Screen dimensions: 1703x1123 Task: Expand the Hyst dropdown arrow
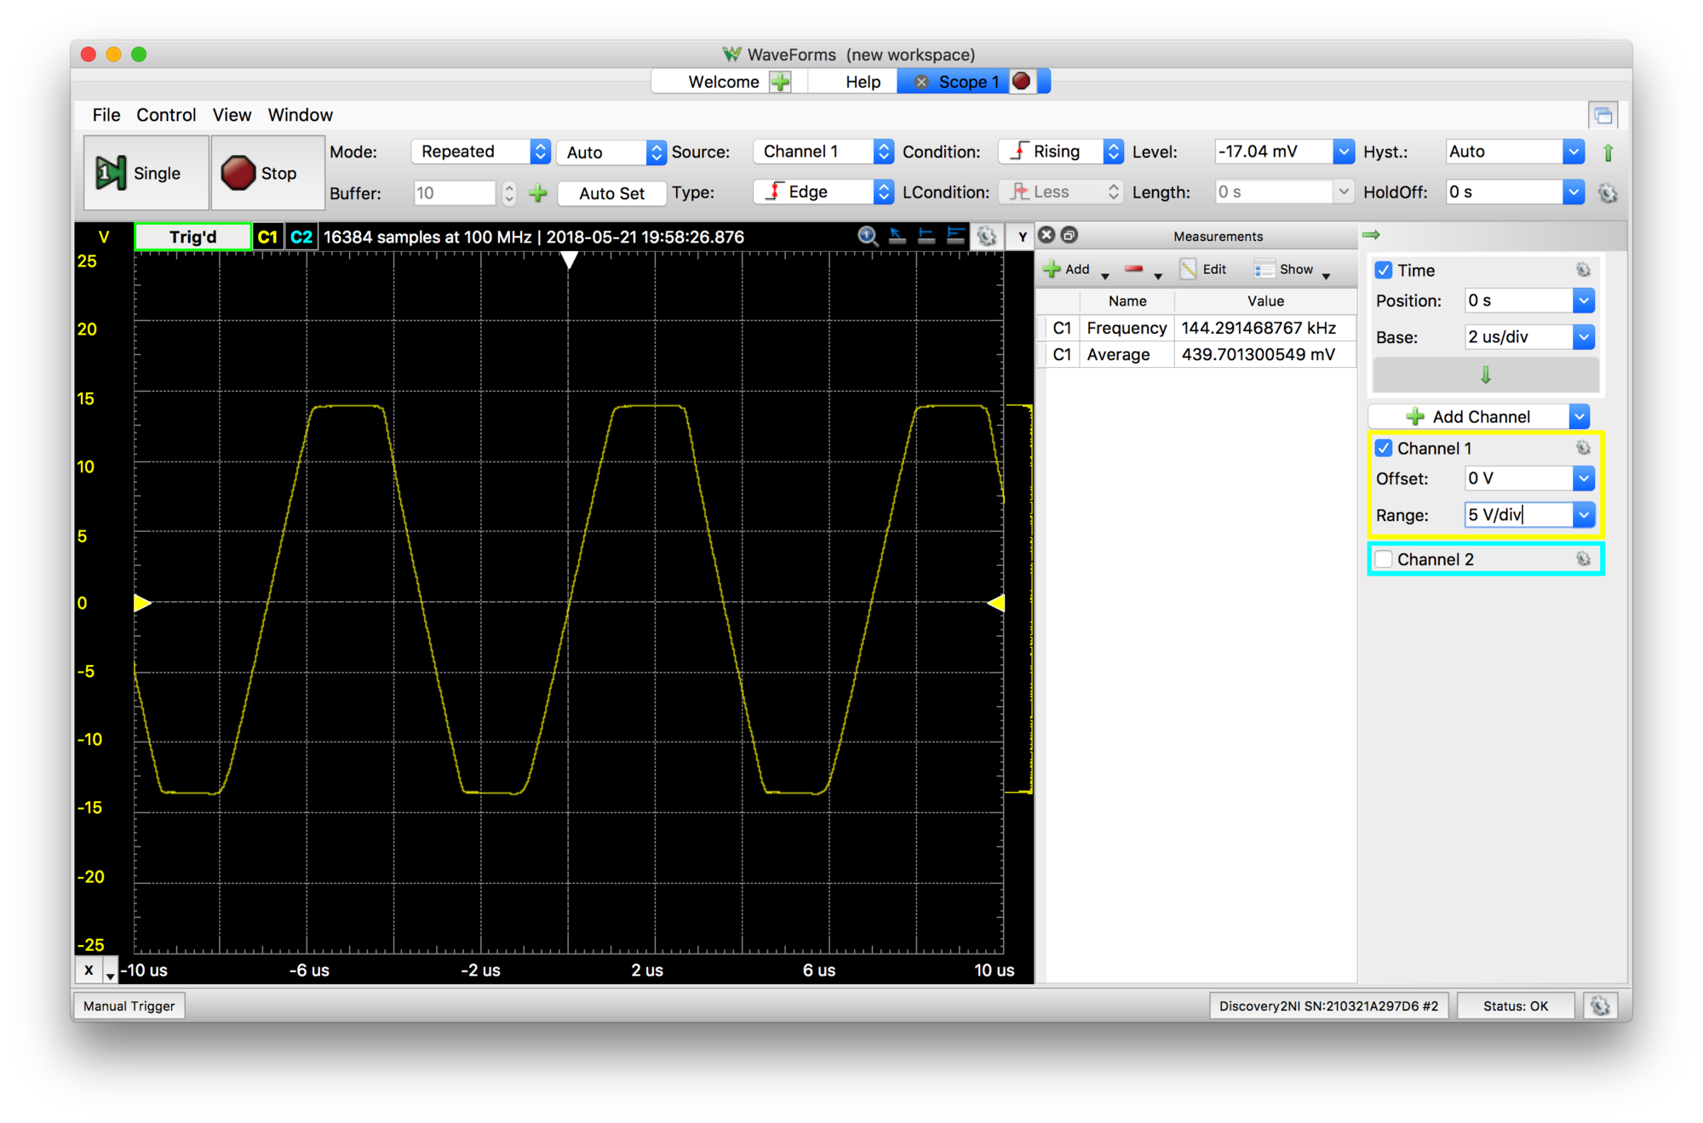pos(1573,152)
